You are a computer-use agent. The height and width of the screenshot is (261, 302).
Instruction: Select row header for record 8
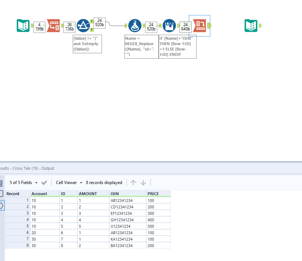click(x=18, y=245)
